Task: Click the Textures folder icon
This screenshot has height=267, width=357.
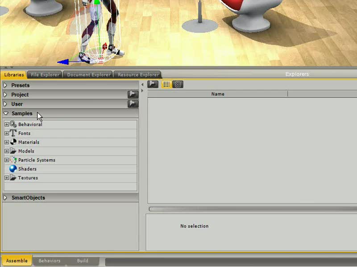Action: [13, 178]
